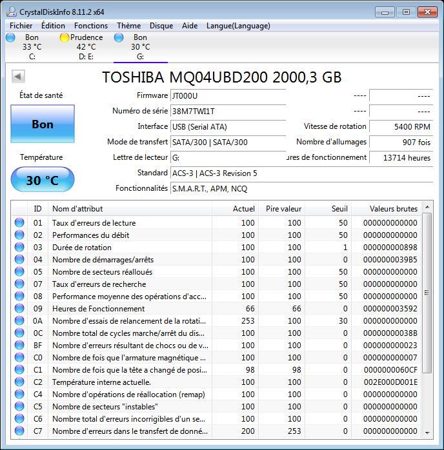Click the attribute list scrollbar thumb
This screenshot has height=450, width=444.
[427, 293]
